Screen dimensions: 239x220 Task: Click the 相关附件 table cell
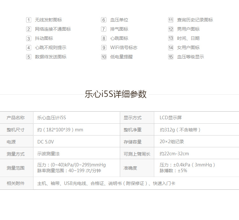coord(17,183)
